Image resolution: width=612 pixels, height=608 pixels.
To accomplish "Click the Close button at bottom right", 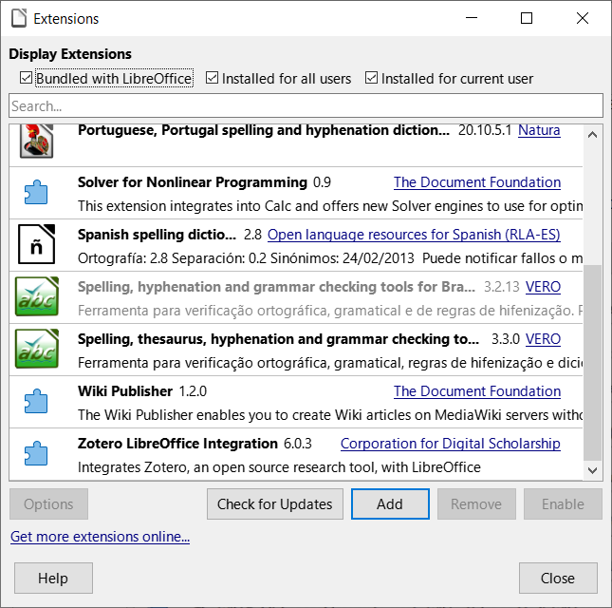I will pyautogui.click(x=558, y=579).
